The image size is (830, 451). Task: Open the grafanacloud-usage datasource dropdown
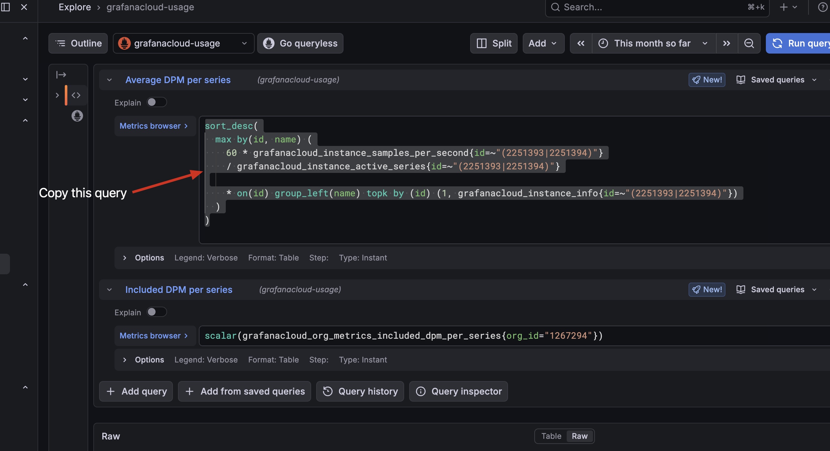(183, 43)
